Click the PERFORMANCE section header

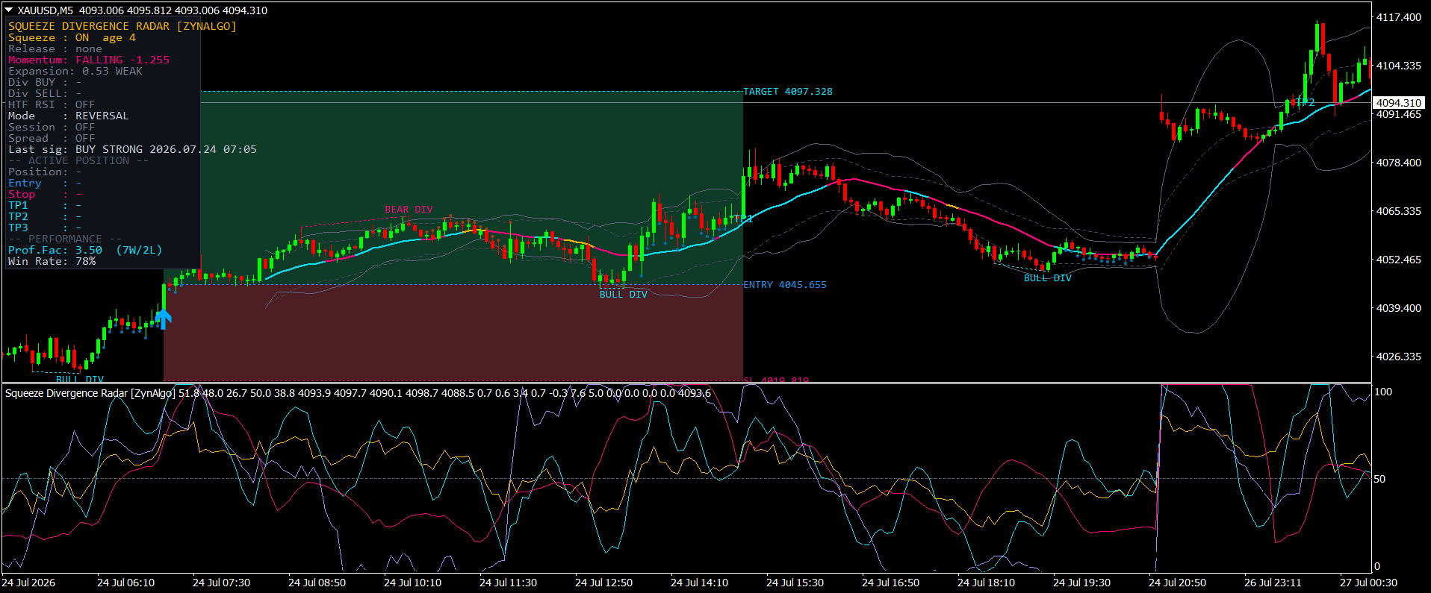click(65, 239)
